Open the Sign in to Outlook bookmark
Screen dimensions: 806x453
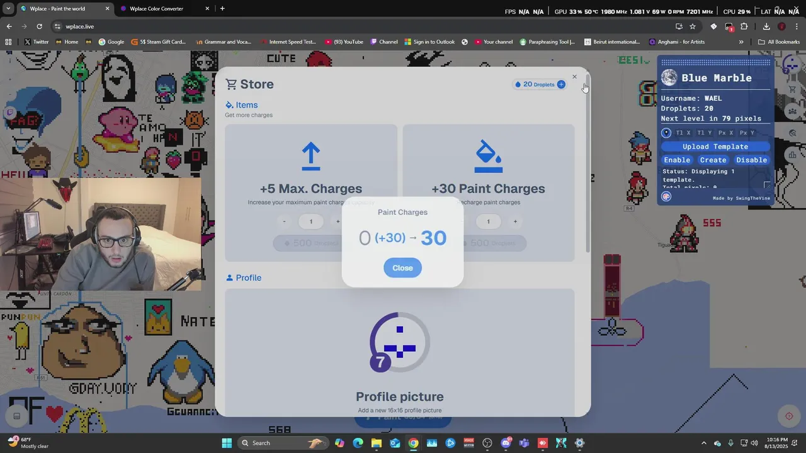[429, 42]
